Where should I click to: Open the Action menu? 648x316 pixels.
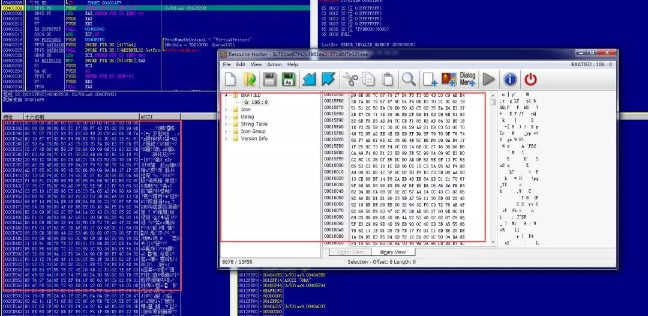[274, 64]
